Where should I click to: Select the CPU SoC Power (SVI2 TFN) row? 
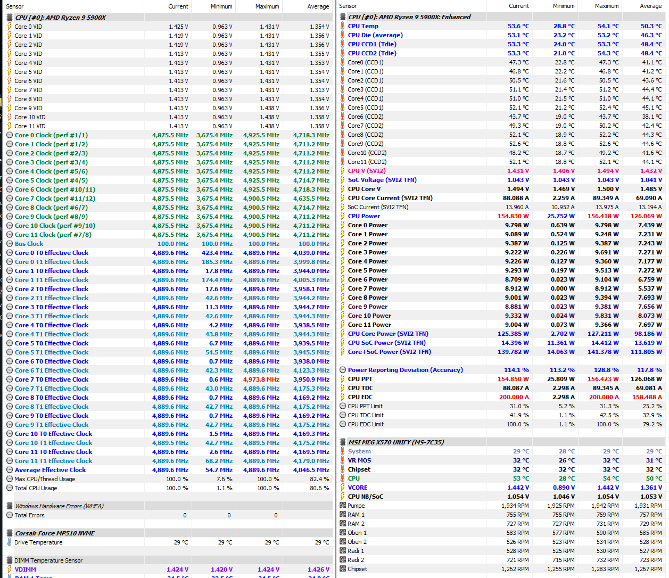point(501,343)
